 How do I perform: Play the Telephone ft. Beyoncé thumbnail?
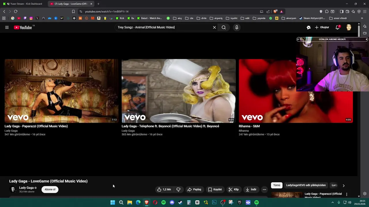(x=178, y=91)
